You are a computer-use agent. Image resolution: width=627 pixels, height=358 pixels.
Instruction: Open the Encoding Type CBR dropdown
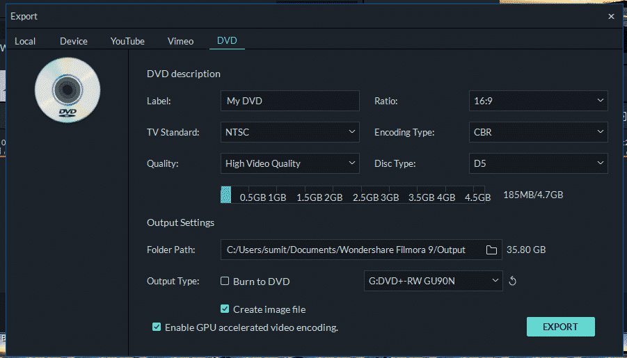[x=538, y=132]
